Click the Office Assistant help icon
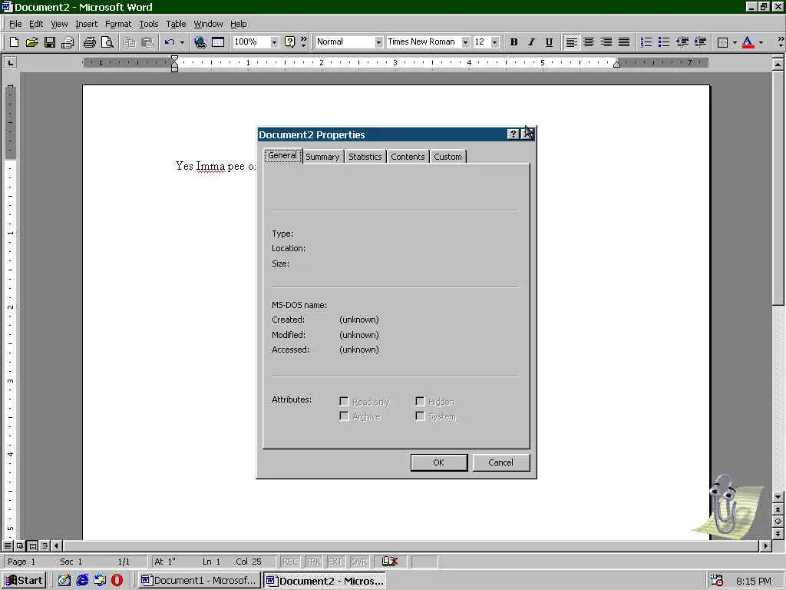 pyautogui.click(x=289, y=42)
